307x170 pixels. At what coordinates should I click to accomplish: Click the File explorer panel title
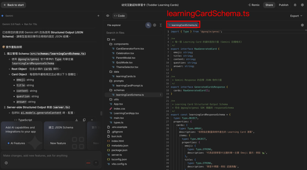[x=114, y=25]
